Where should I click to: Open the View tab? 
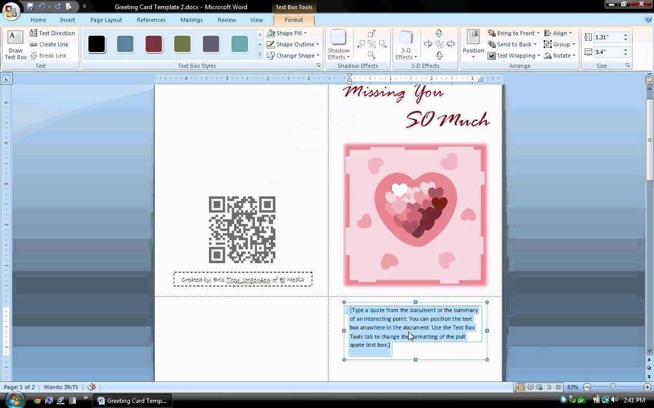(257, 20)
